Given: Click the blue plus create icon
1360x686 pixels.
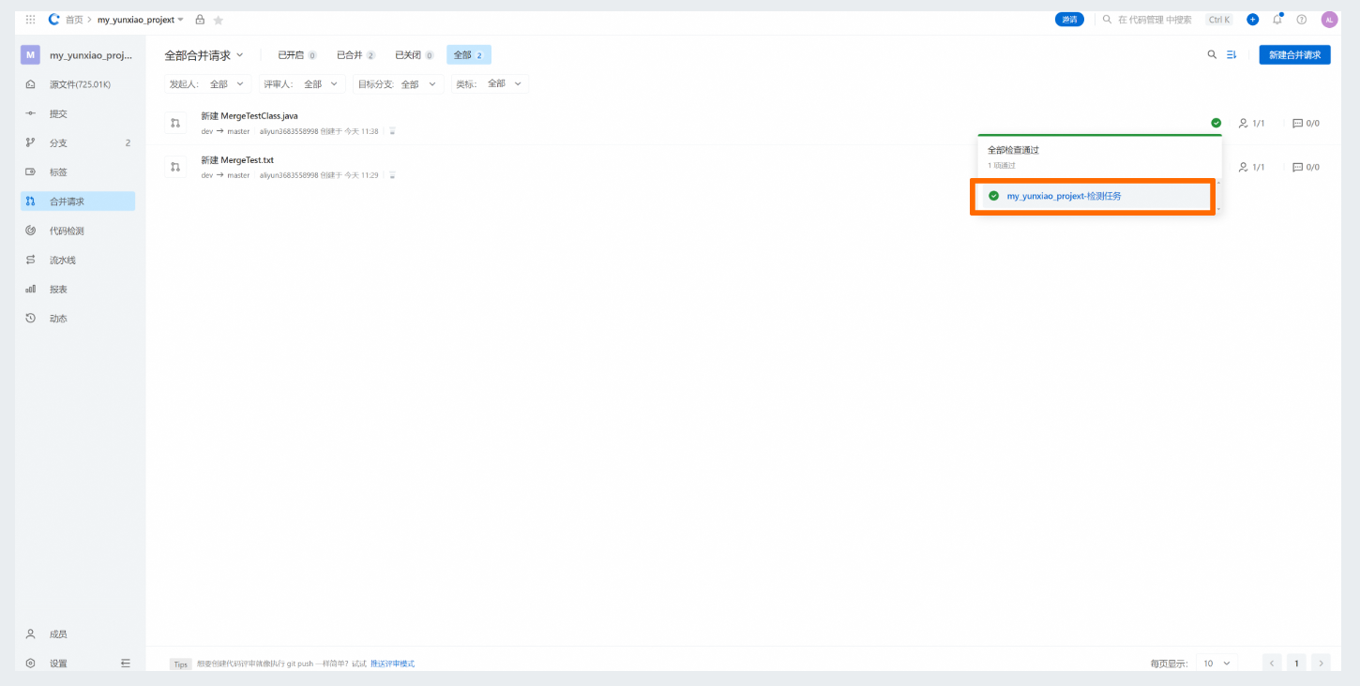Looking at the screenshot, I should (1252, 20).
